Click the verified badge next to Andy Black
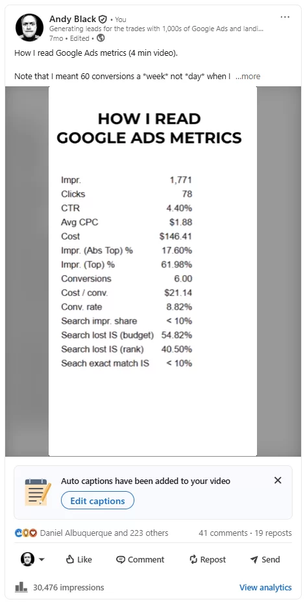 coord(103,19)
